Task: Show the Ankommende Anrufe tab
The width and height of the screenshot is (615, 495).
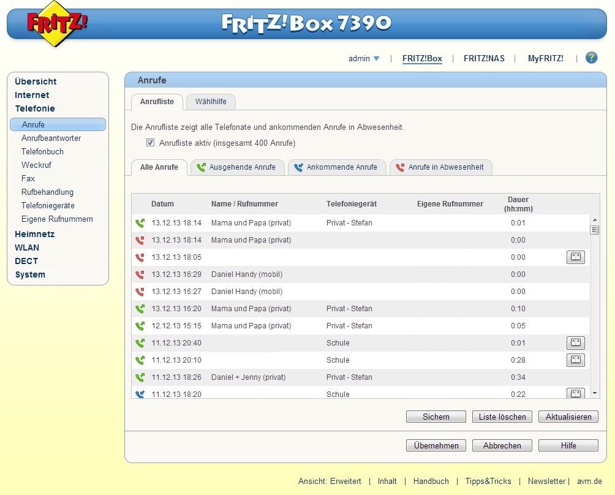Action: pos(337,167)
